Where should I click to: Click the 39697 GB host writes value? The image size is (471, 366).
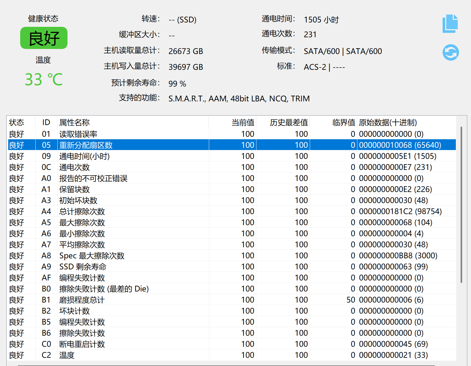coord(186,67)
